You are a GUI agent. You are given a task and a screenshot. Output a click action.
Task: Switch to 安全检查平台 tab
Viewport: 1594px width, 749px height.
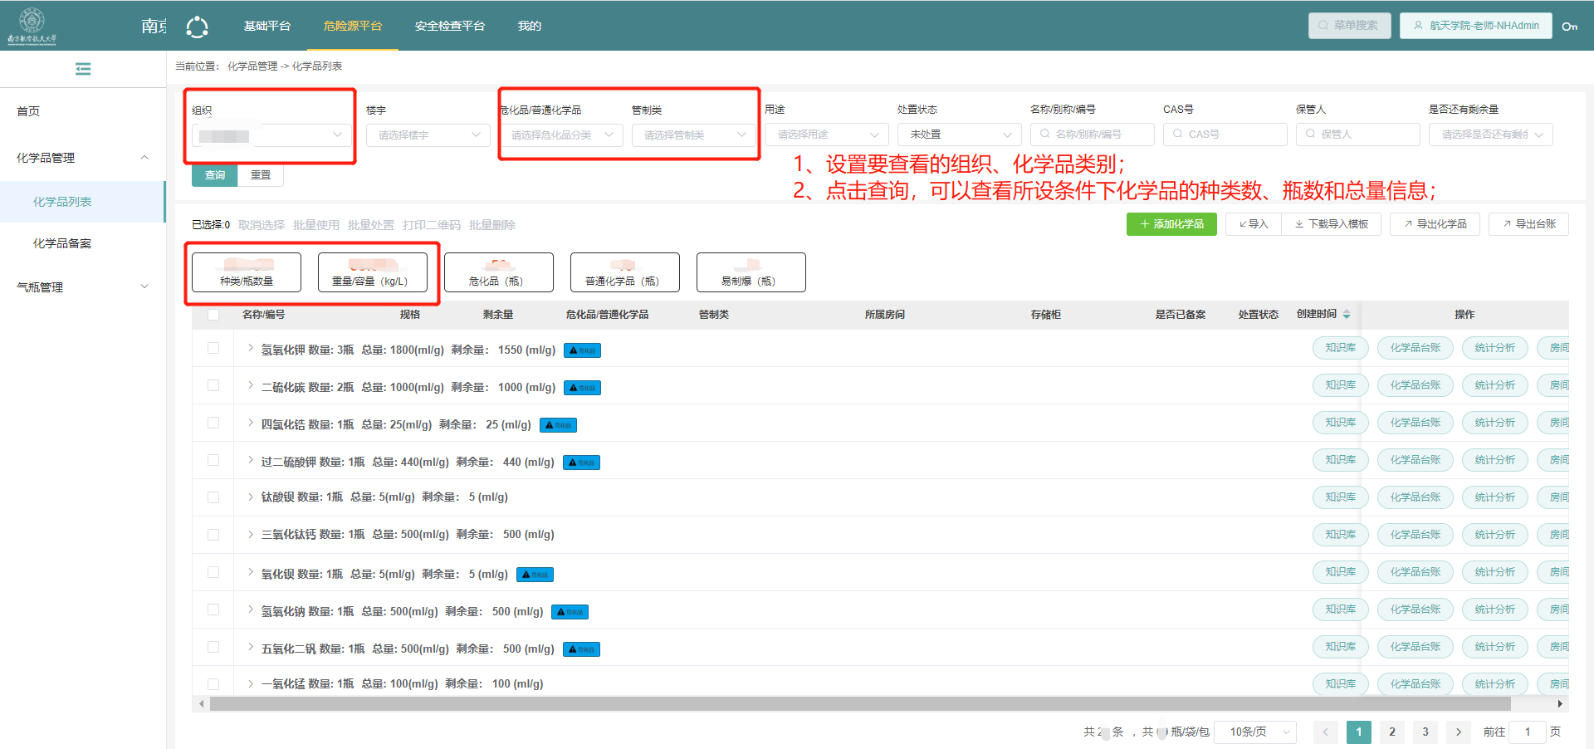pyautogui.click(x=449, y=26)
